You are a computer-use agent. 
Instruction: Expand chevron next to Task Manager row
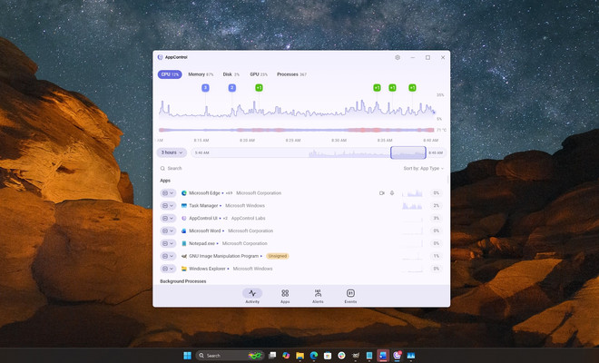172,206
